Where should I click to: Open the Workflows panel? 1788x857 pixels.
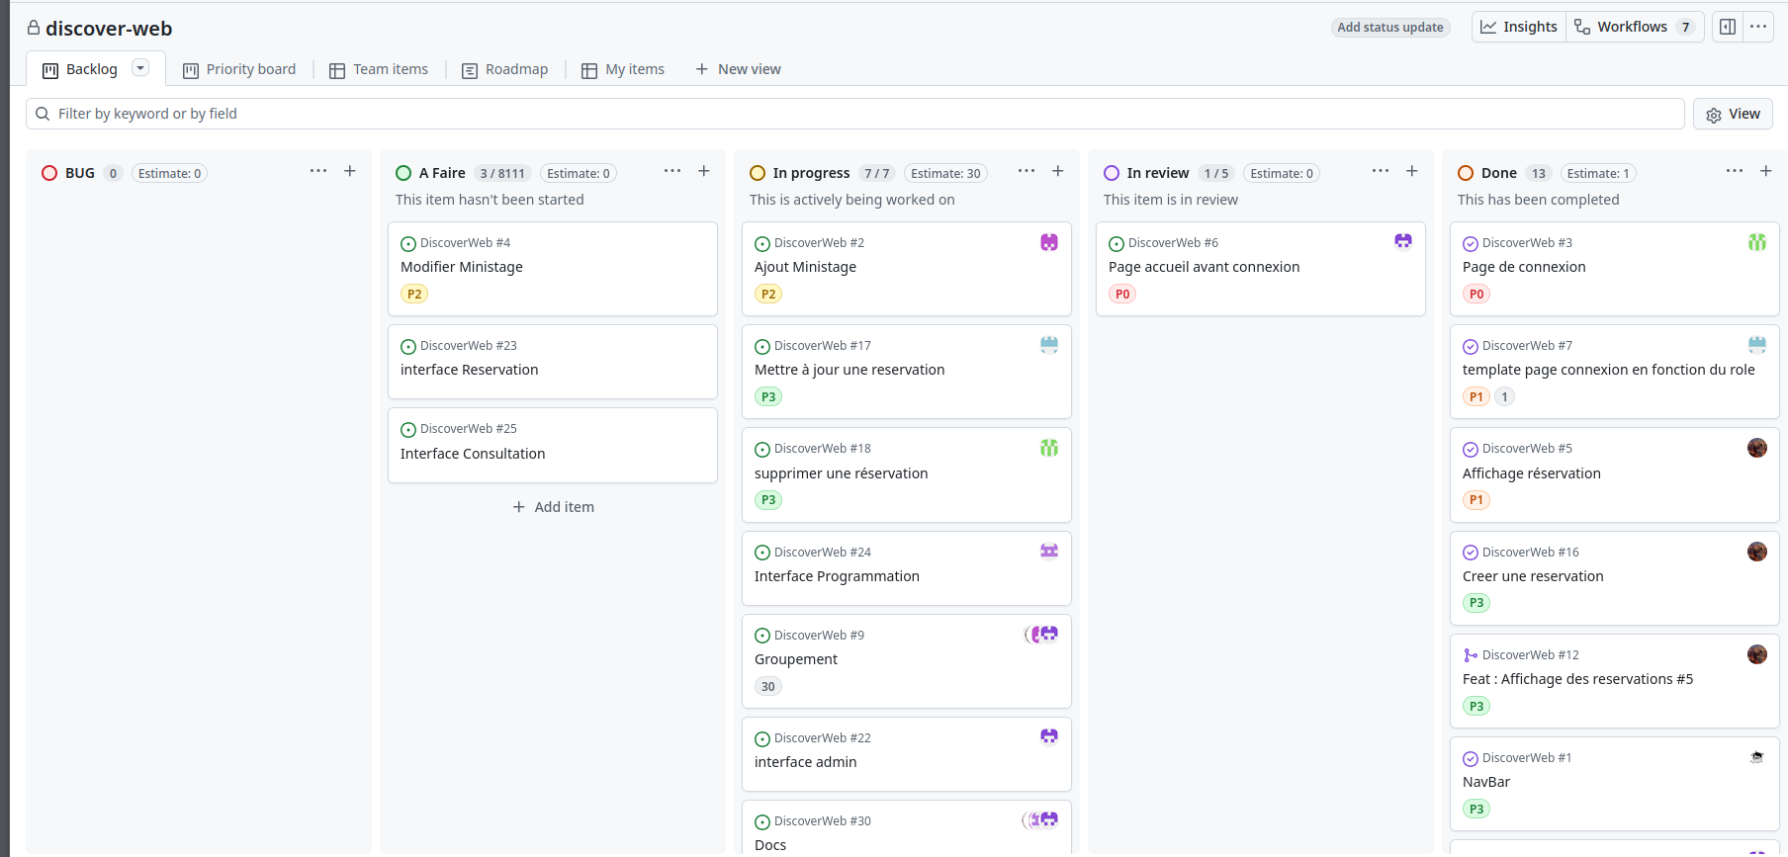click(x=1633, y=27)
